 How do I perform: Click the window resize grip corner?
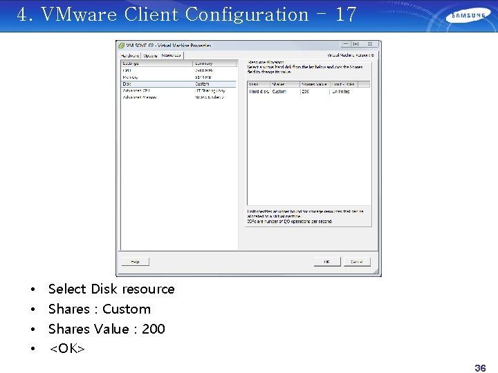[x=376, y=271]
